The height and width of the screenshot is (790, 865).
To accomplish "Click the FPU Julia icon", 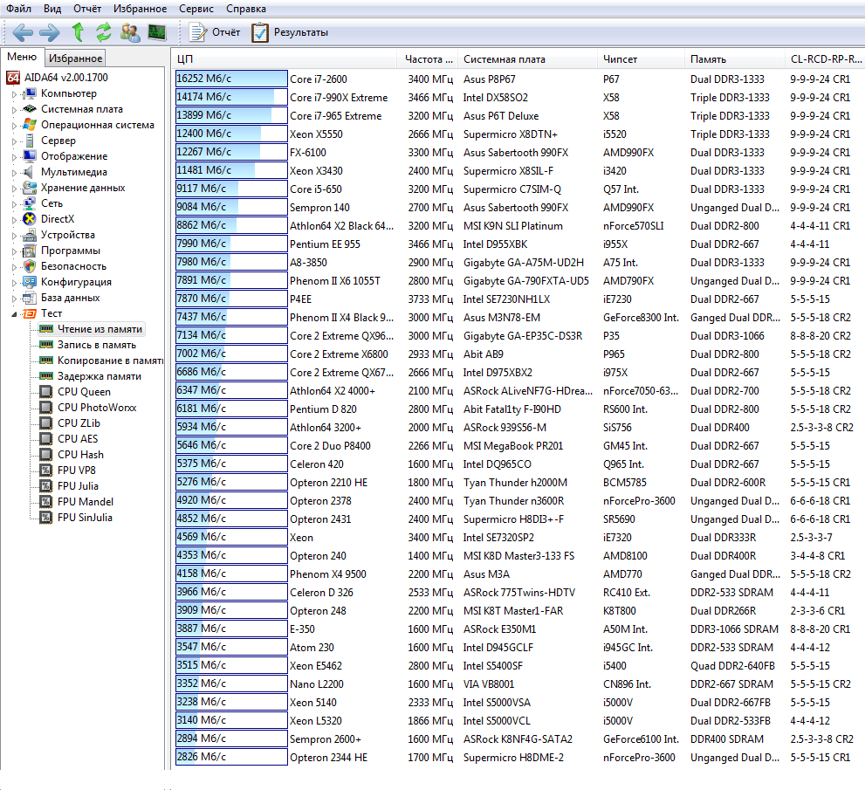I will coord(46,486).
